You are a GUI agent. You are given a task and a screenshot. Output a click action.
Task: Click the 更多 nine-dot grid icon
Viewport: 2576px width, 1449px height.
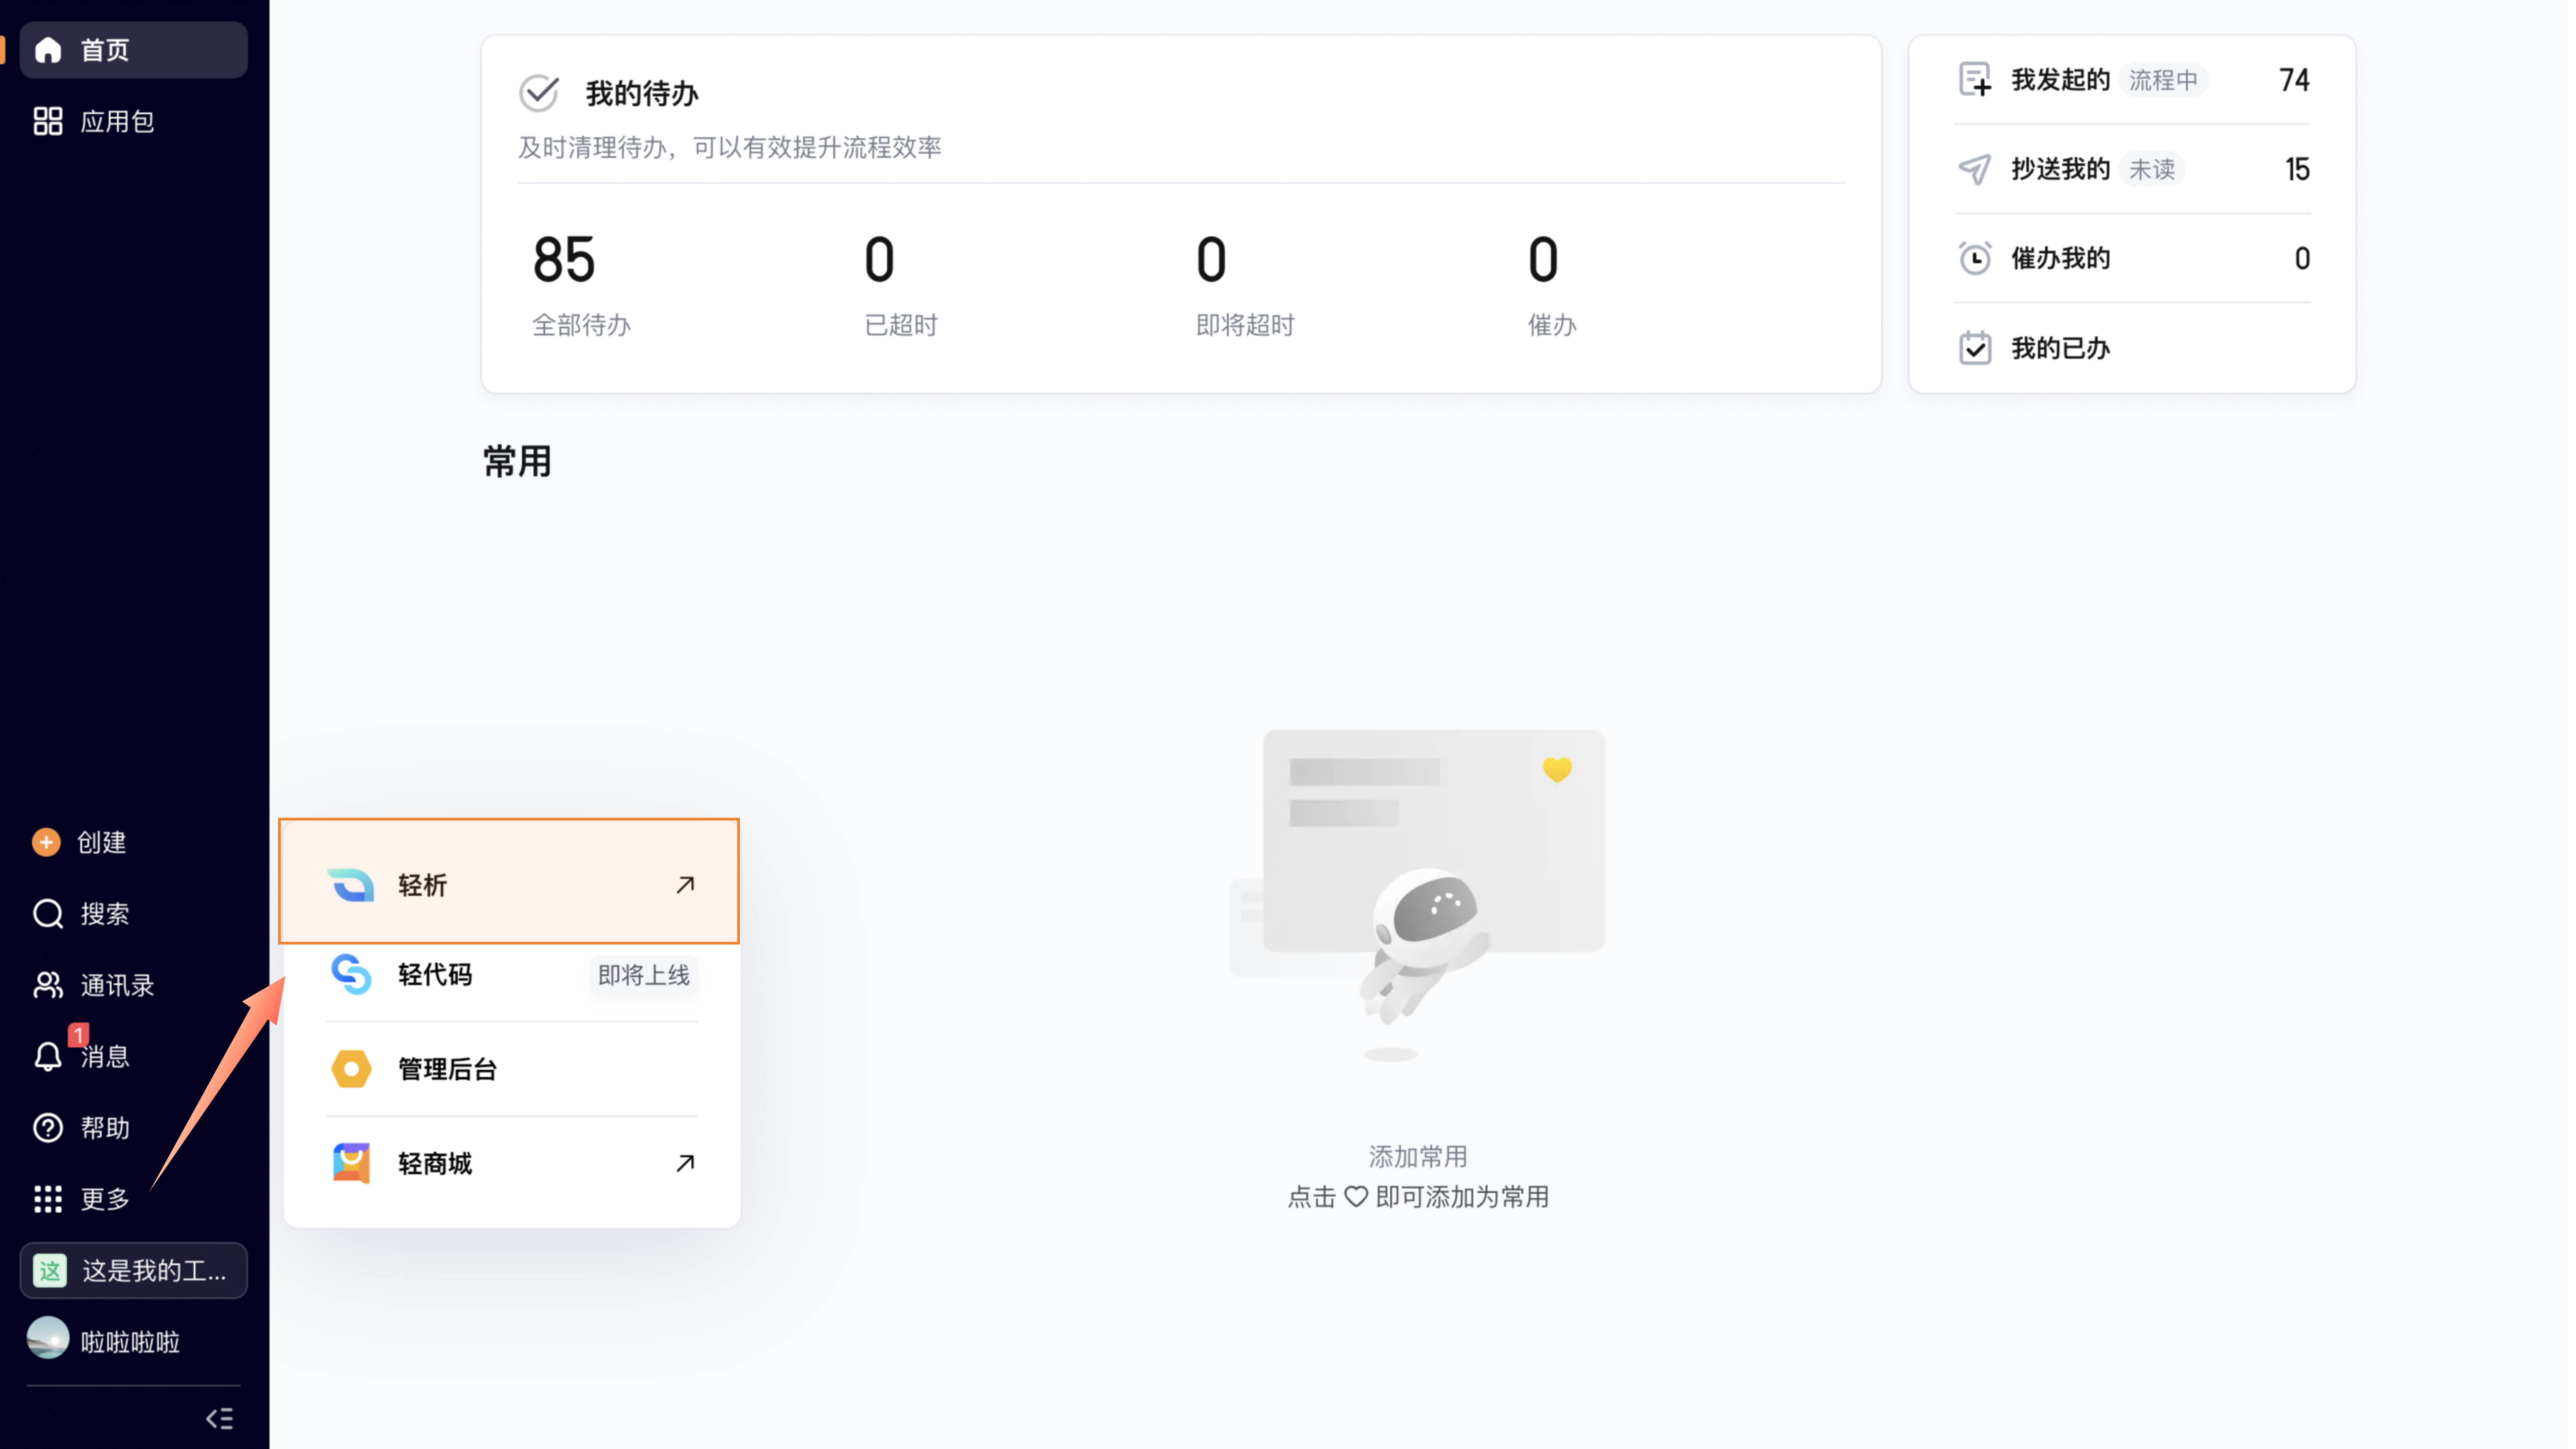pyautogui.click(x=48, y=1199)
